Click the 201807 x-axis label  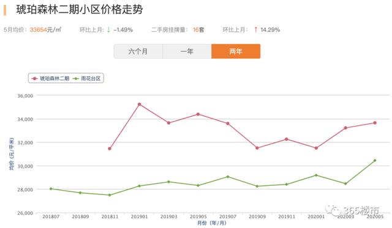tap(51, 216)
